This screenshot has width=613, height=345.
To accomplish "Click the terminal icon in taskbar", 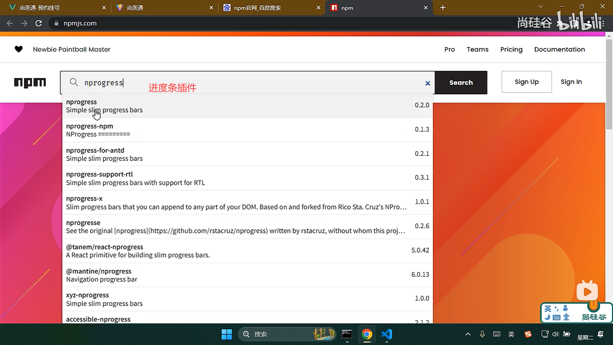I will click(347, 334).
